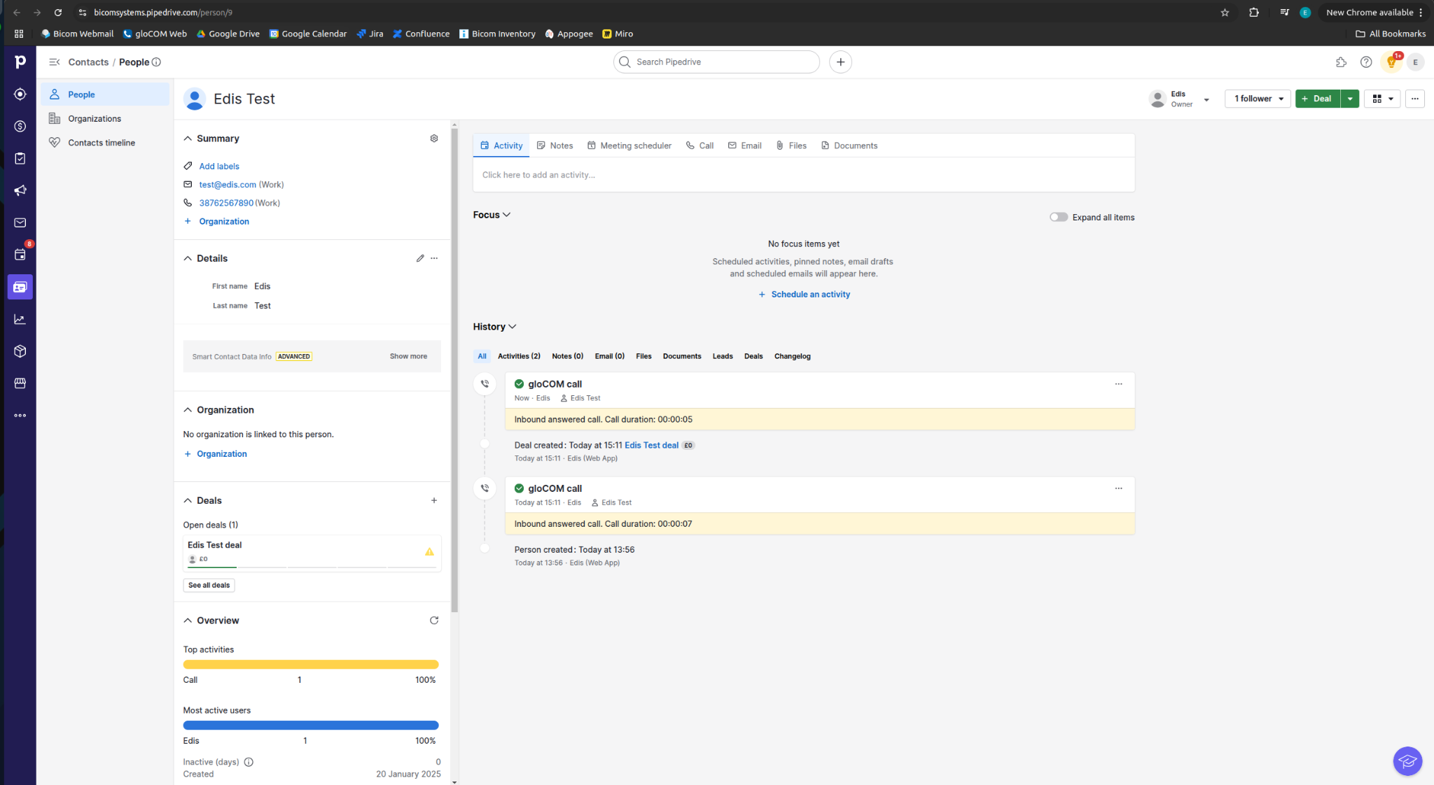
Task: Refresh the Overview section
Action: point(434,621)
